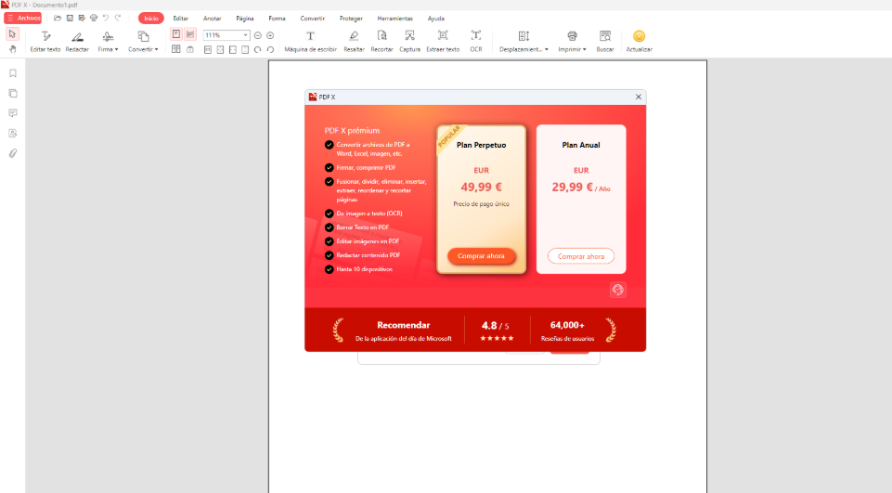Viewport: 892px width, 493px height.
Task: Pick the Resaltar highlighter tool
Action: (x=354, y=42)
